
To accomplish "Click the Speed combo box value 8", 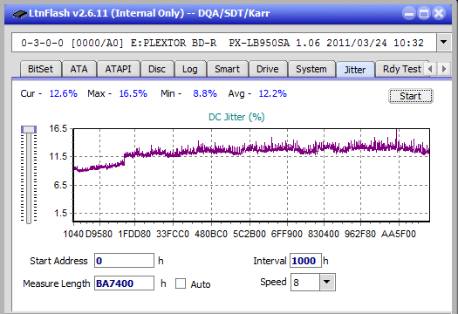I will (305, 282).
